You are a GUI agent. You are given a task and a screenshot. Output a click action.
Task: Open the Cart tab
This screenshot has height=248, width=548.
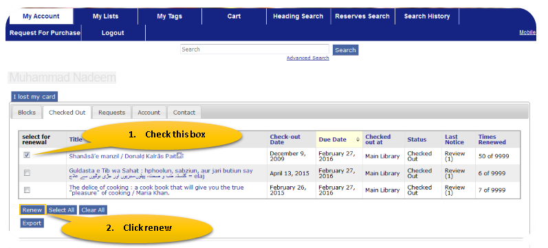coord(234,16)
